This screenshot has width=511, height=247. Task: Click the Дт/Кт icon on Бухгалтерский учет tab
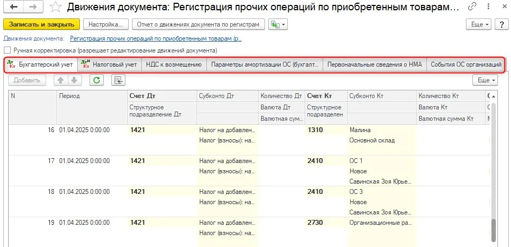click(x=11, y=64)
